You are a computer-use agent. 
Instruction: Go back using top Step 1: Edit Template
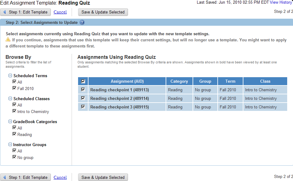click(x=26, y=12)
